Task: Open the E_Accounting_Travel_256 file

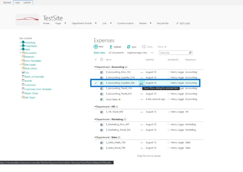Action: 119,88
